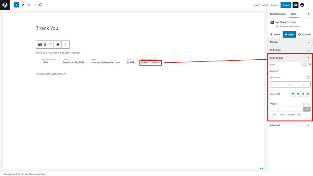Screen dimensions: 313x176
Task: Toggle linked margin sides button
Action: coord(307,109)
